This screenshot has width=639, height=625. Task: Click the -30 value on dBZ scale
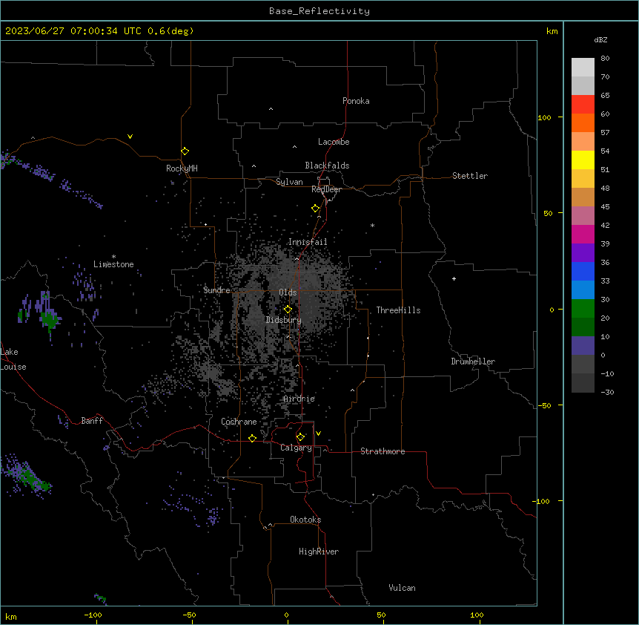(x=607, y=392)
